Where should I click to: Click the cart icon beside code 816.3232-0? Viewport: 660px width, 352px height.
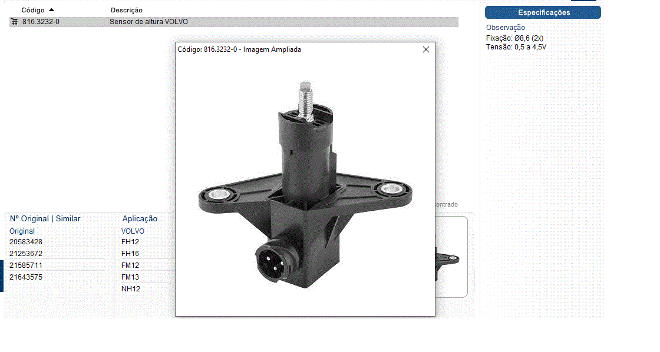(x=15, y=22)
